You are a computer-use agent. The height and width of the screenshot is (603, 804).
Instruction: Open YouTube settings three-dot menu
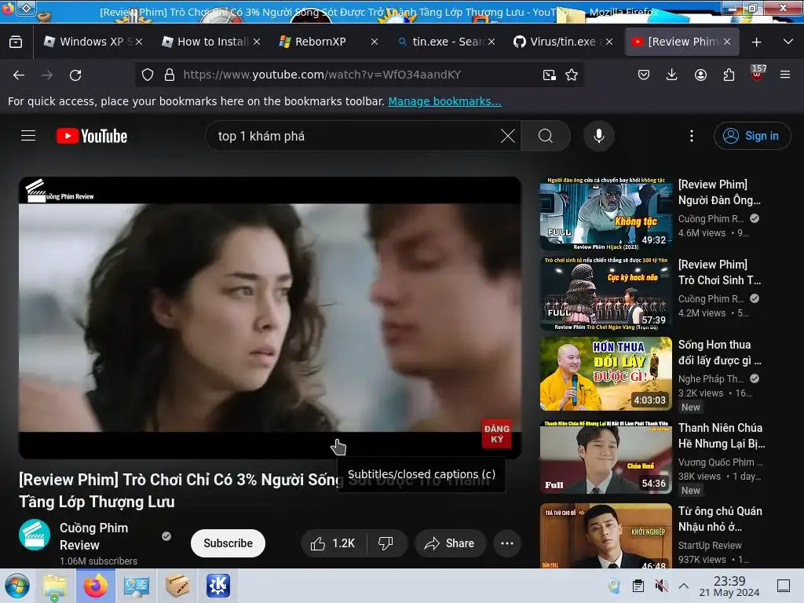coord(692,136)
